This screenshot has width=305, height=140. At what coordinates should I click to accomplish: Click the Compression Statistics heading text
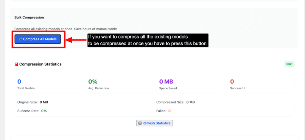point(40,64)
